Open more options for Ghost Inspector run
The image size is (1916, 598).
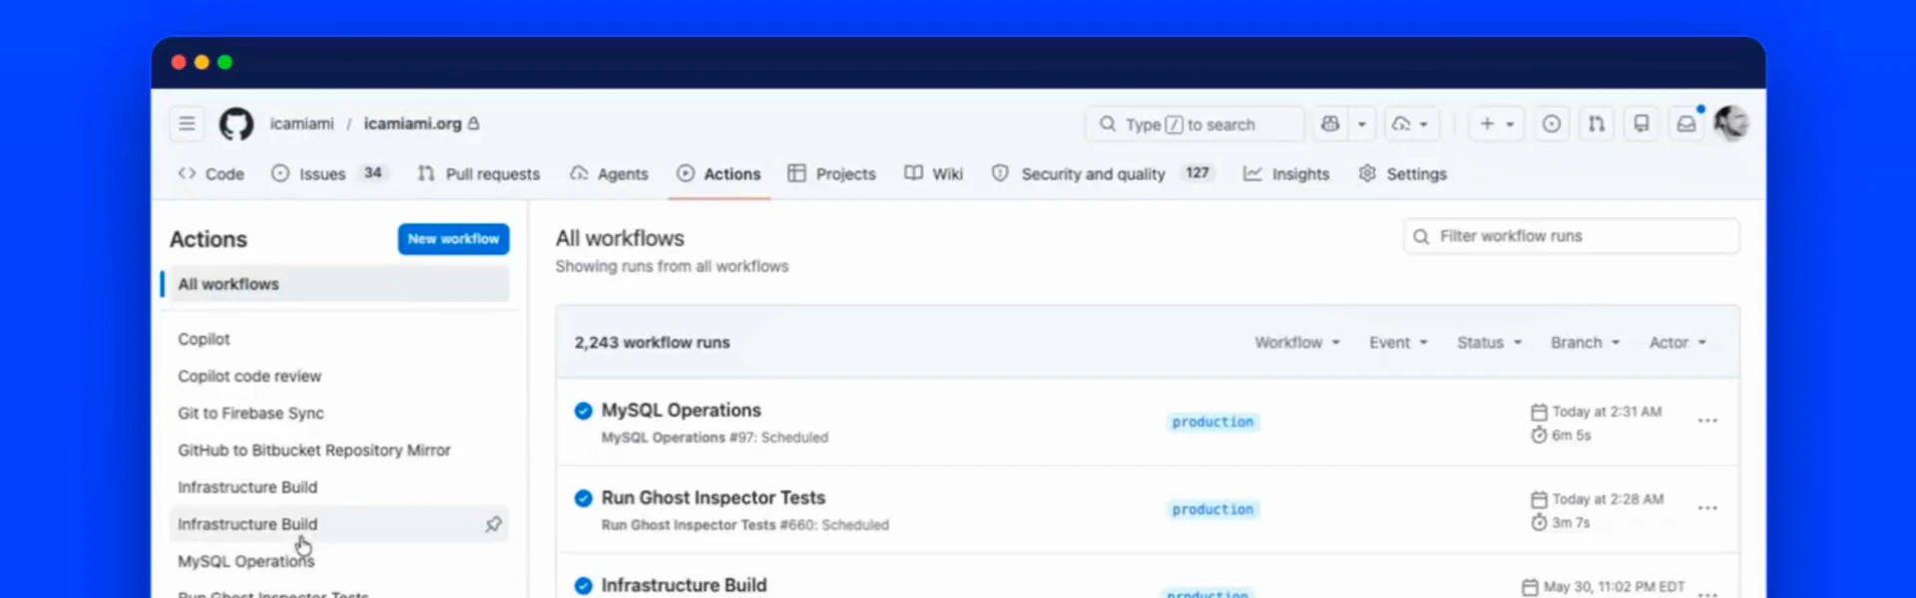1707,508
